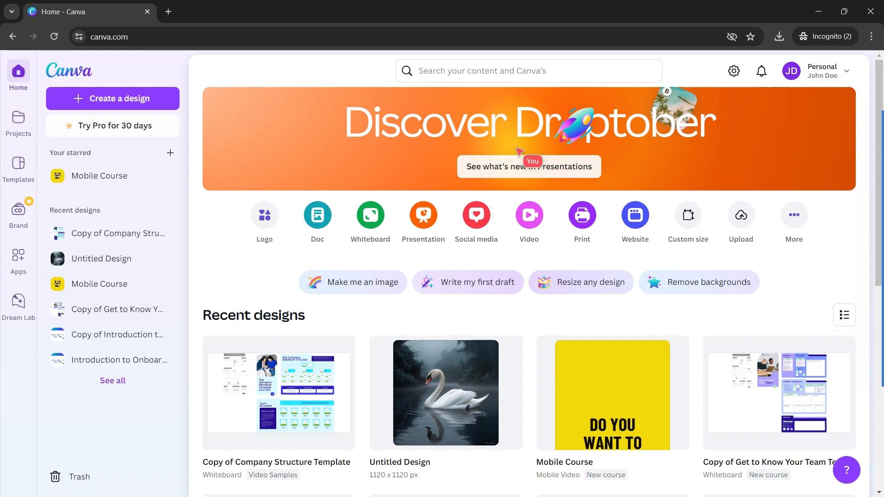The width and height of the screenshot is (884, 497).
Task: Expand the More design types option
Action: [x=794, y=215]
